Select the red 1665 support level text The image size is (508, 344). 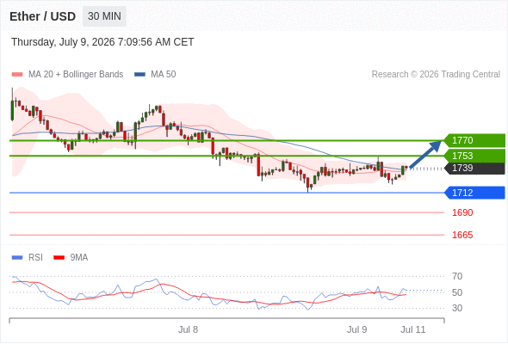(x=462, y=235)
